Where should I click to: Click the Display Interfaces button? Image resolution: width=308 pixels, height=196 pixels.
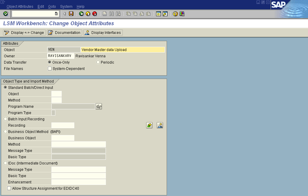pos(103,33)
